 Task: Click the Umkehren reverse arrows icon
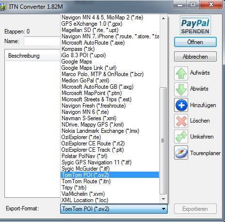point(181,137)
